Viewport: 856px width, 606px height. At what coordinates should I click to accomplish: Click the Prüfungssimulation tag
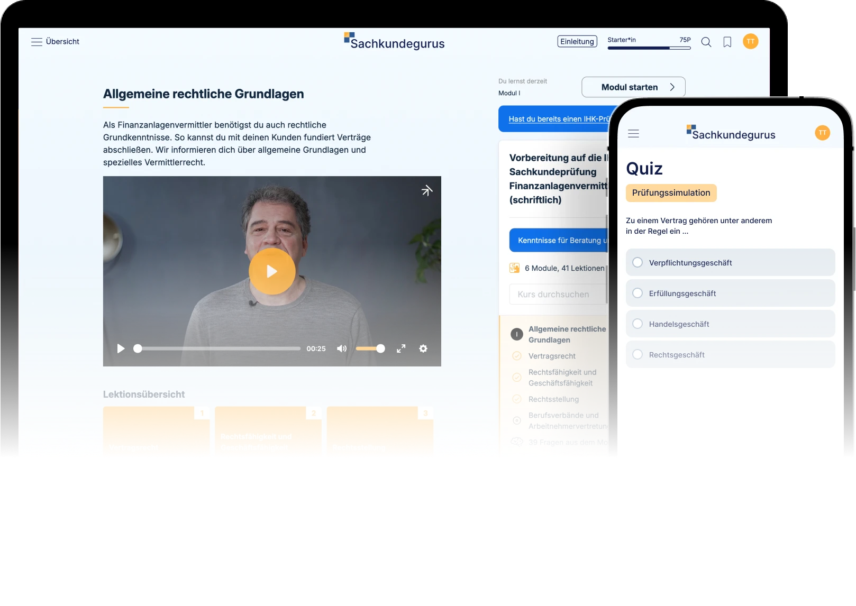(671, 193)
